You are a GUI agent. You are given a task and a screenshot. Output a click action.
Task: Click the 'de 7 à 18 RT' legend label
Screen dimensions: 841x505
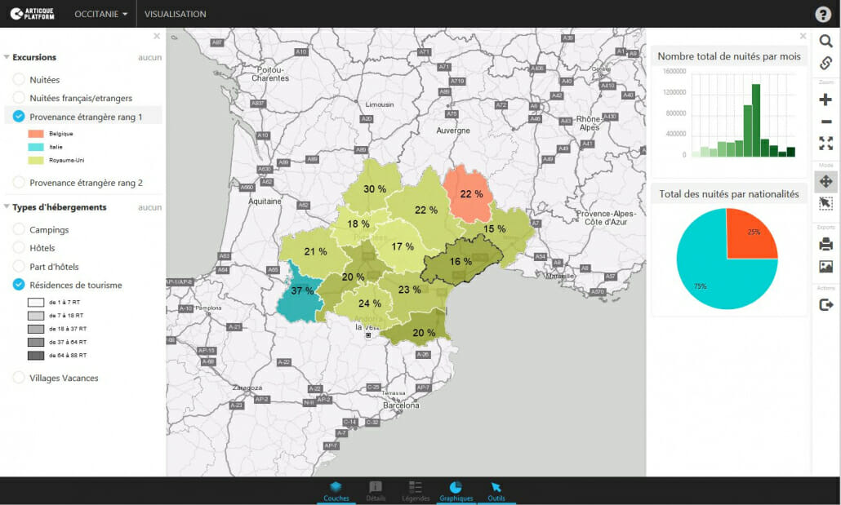[x=66, y=316]
